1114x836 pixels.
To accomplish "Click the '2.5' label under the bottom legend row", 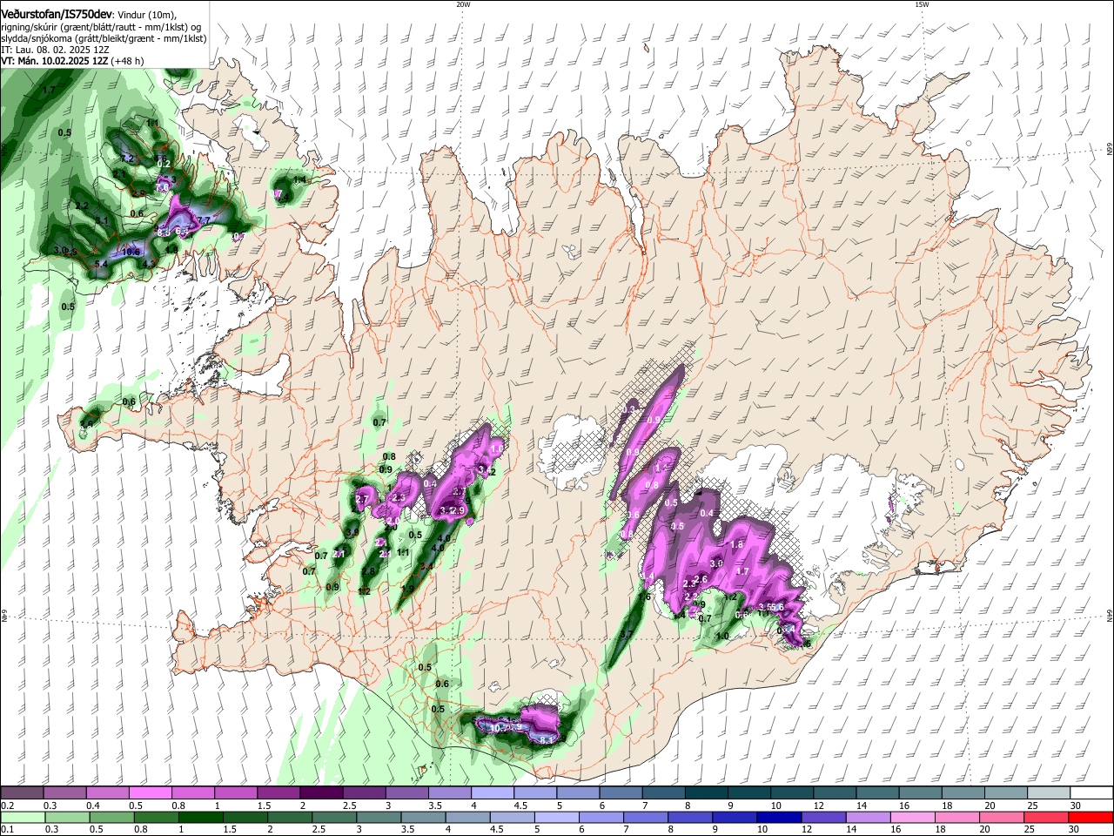I will [319, 829].
